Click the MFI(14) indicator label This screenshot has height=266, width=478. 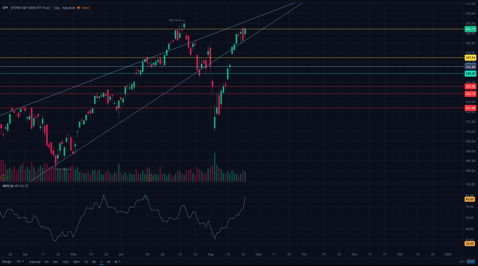click(x=8, y=186)
